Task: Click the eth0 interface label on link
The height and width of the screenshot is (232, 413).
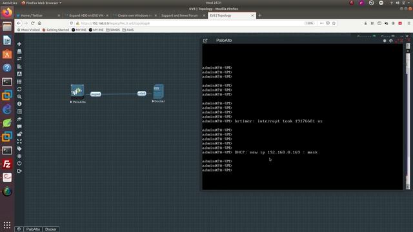Action: coord(142,93)
